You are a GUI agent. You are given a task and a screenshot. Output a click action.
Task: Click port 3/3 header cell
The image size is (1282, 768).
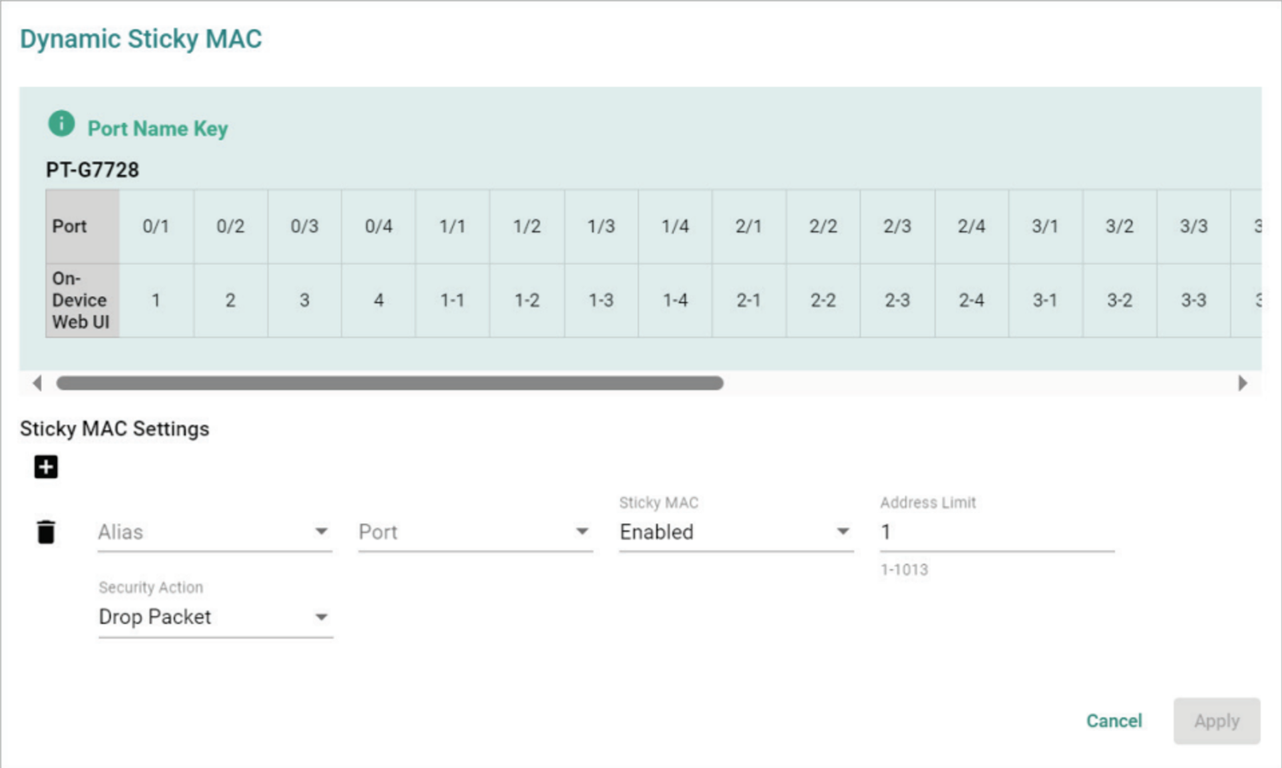click(1194, 226)
